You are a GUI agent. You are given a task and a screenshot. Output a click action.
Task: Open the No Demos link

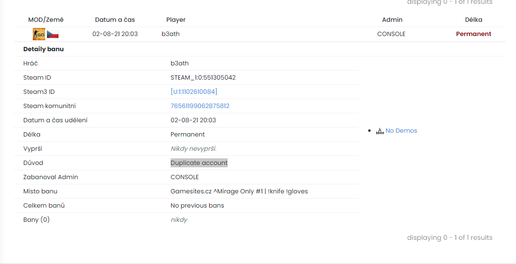point(401,131)
